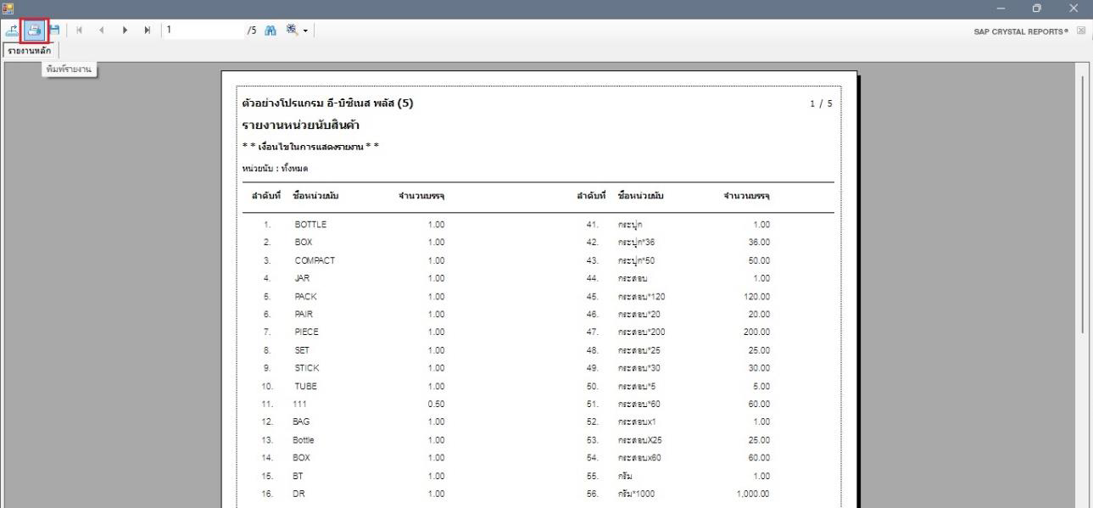The image size is (1093, 508).
Task: Close the report viewer window
Action: [x=1075, y=8]
